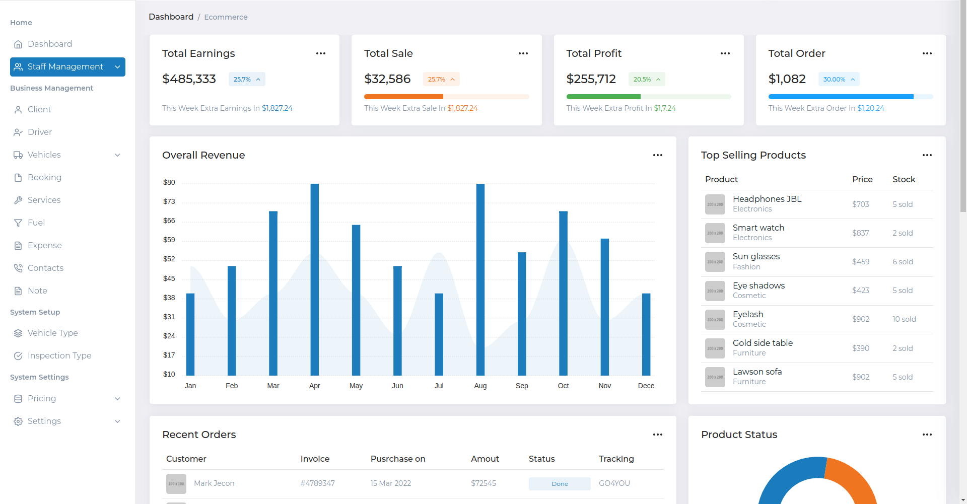
Task: Click the Contacts phone icon
Action: [x=18, y=268]
